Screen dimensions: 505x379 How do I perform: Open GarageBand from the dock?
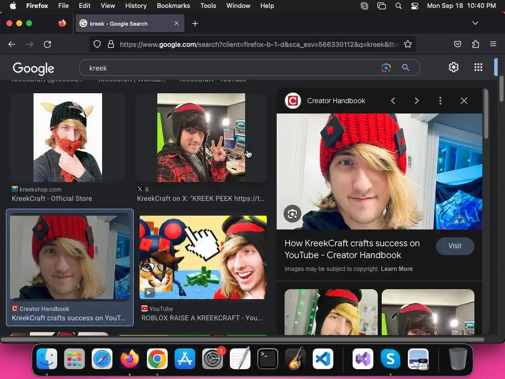tap(295, 359)
